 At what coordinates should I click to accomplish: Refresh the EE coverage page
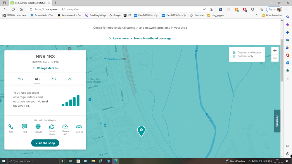pyautogui.click(x=13, y=9)
